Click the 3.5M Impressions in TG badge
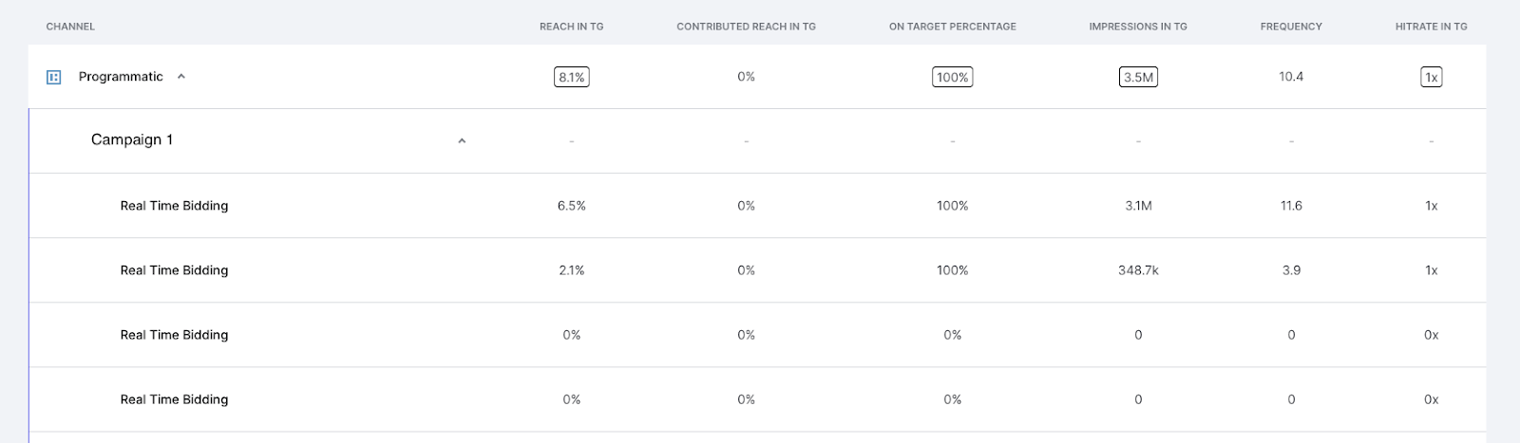 [x=1138, y=77]
